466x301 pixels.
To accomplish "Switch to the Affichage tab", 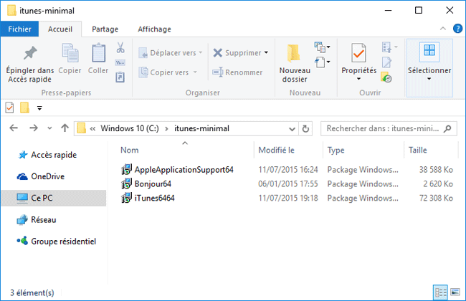I will click(154, 29).
